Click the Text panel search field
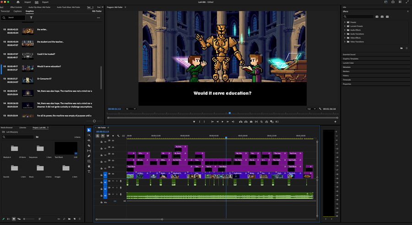The height and width of the screenshot is (225, 412). point(13,17)
